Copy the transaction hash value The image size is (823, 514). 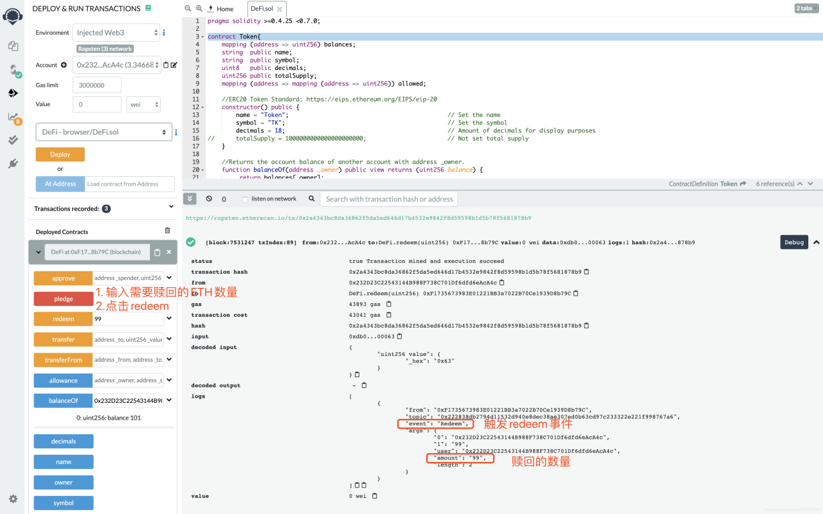pos(586,272)
